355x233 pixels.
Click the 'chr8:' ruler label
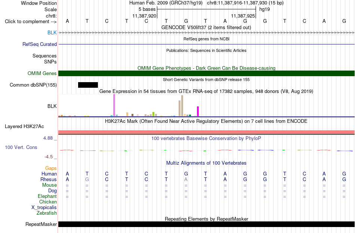(51, 16)
